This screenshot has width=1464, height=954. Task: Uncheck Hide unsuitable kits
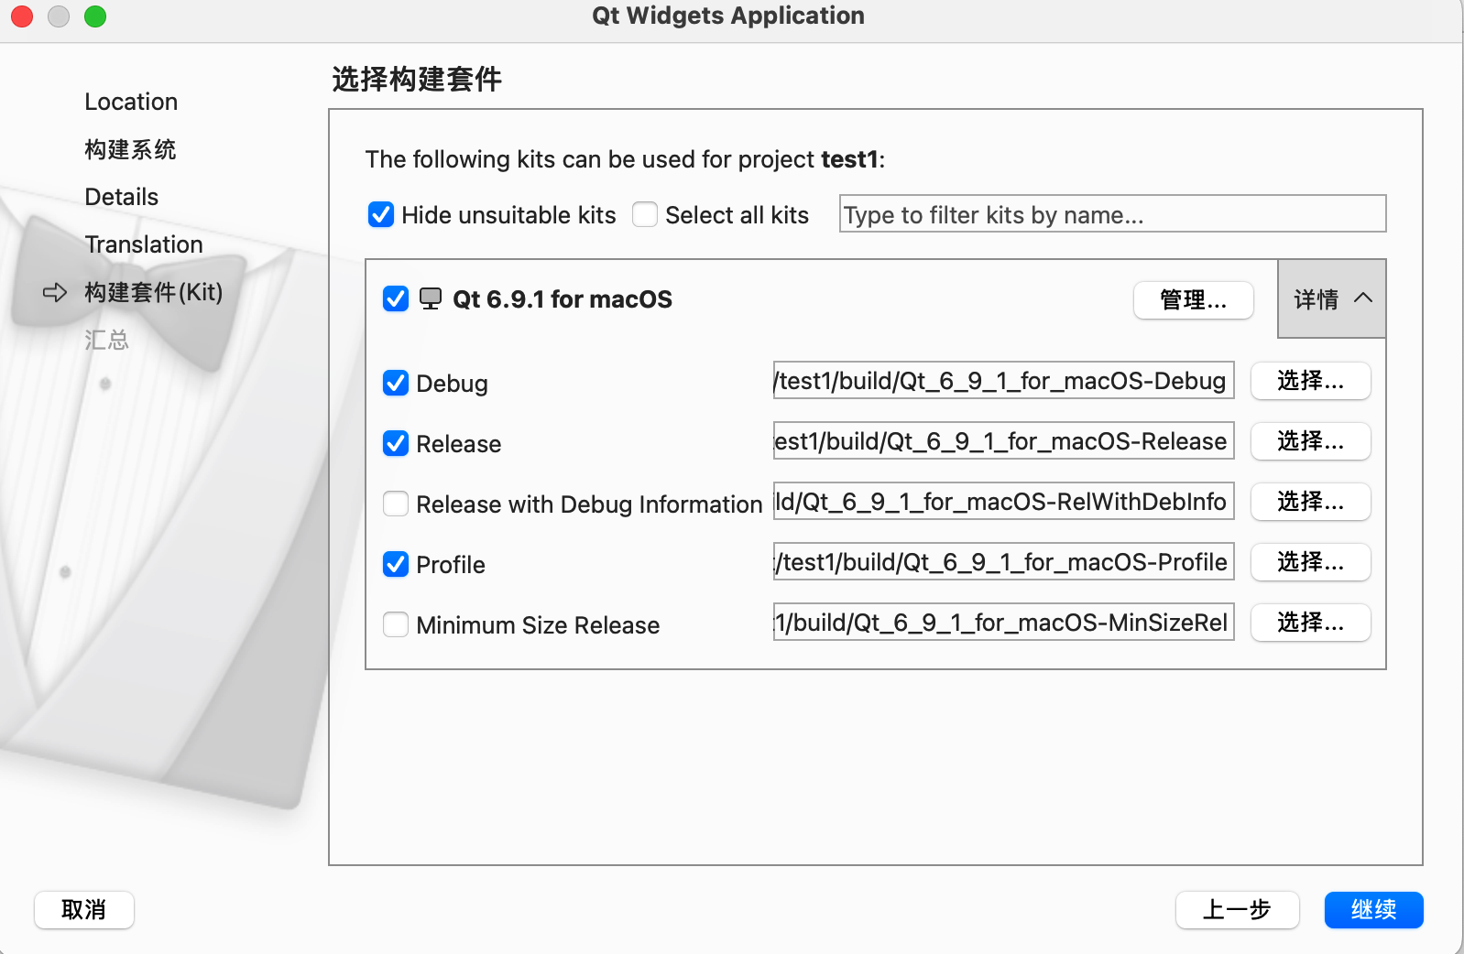pos(381,214)
